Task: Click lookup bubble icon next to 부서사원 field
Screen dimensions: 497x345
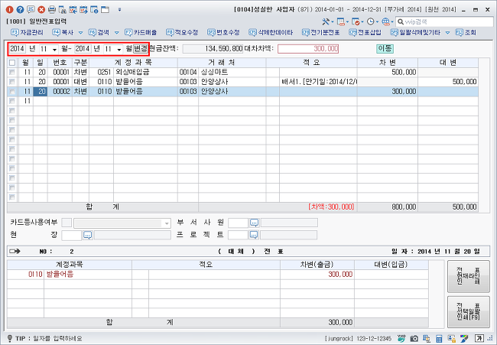Action: [254, 223]
